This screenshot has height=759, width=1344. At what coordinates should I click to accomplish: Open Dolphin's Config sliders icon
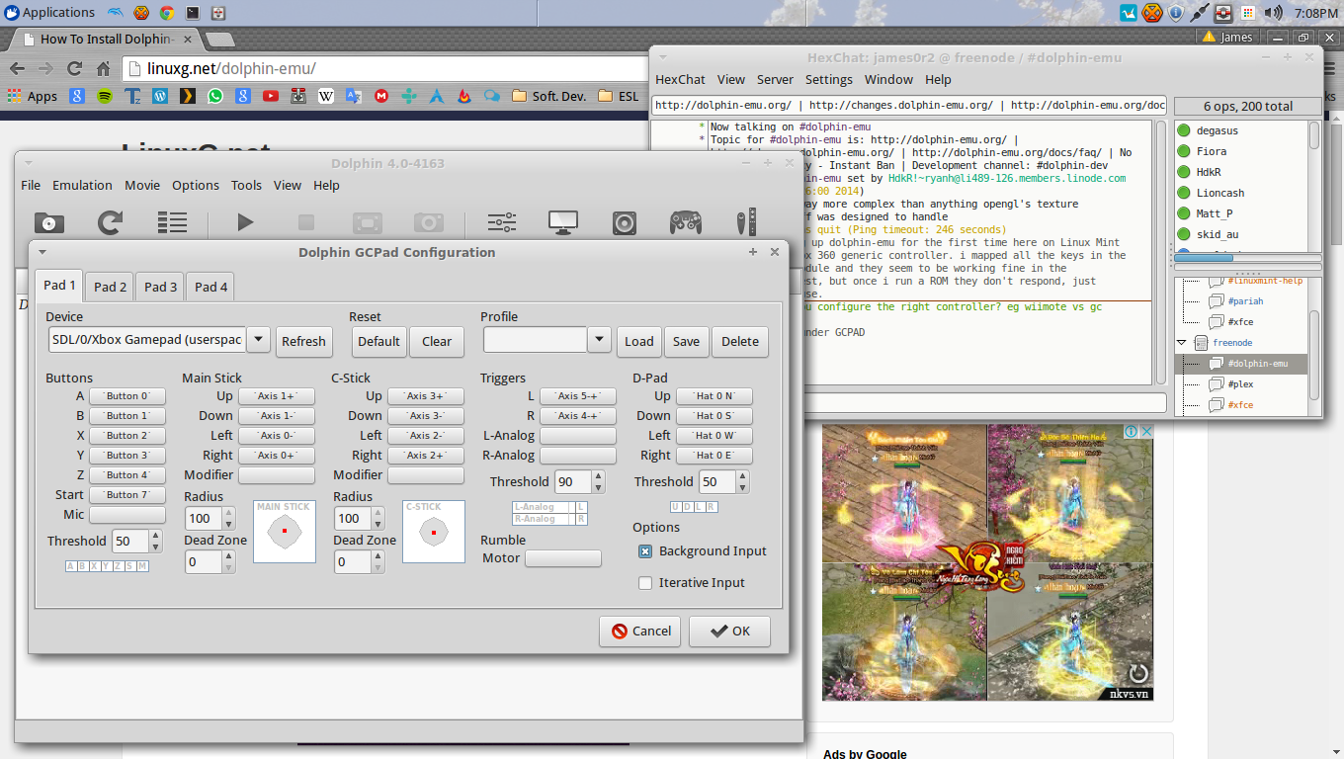pyautogui.click(x=502, y=222)
